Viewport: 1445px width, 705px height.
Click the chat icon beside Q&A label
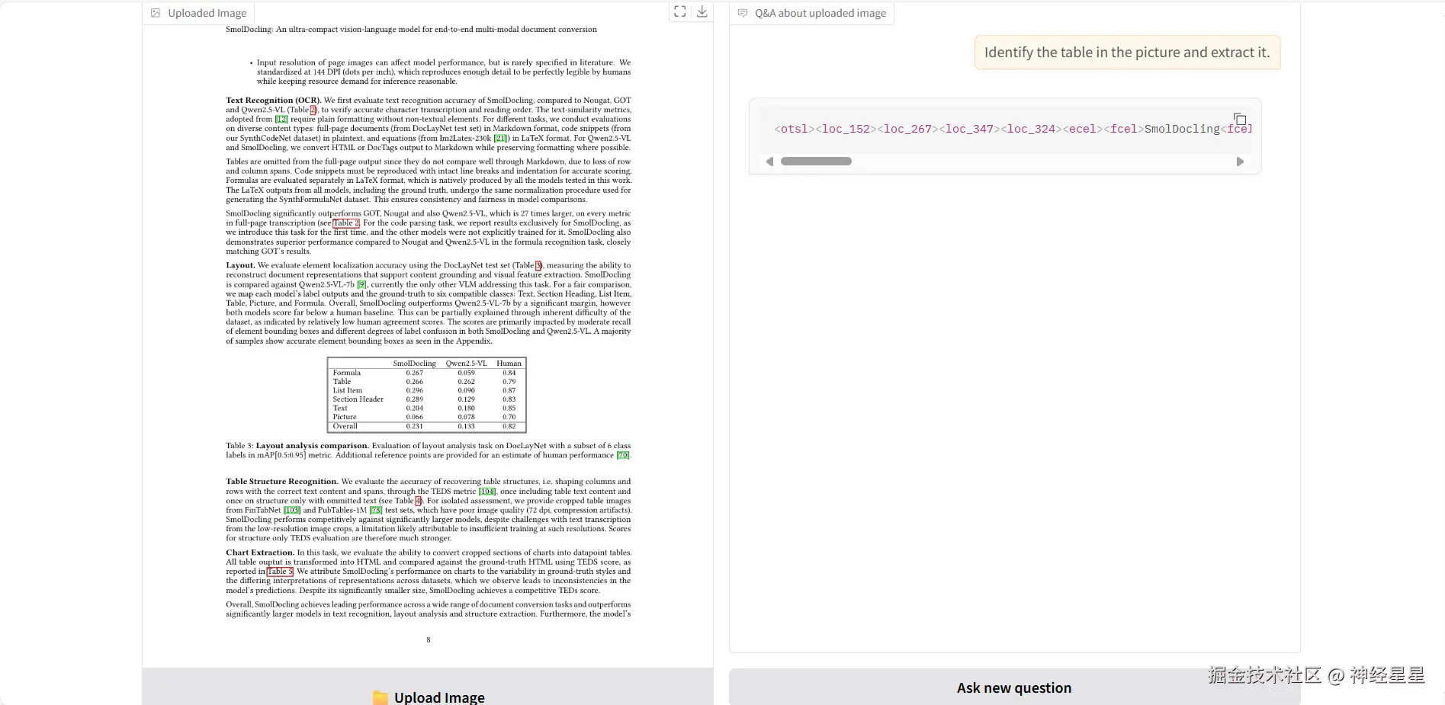tap(743, 13)
